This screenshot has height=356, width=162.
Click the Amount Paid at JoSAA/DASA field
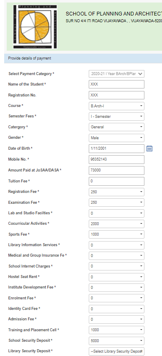click(x=116, y=170)
